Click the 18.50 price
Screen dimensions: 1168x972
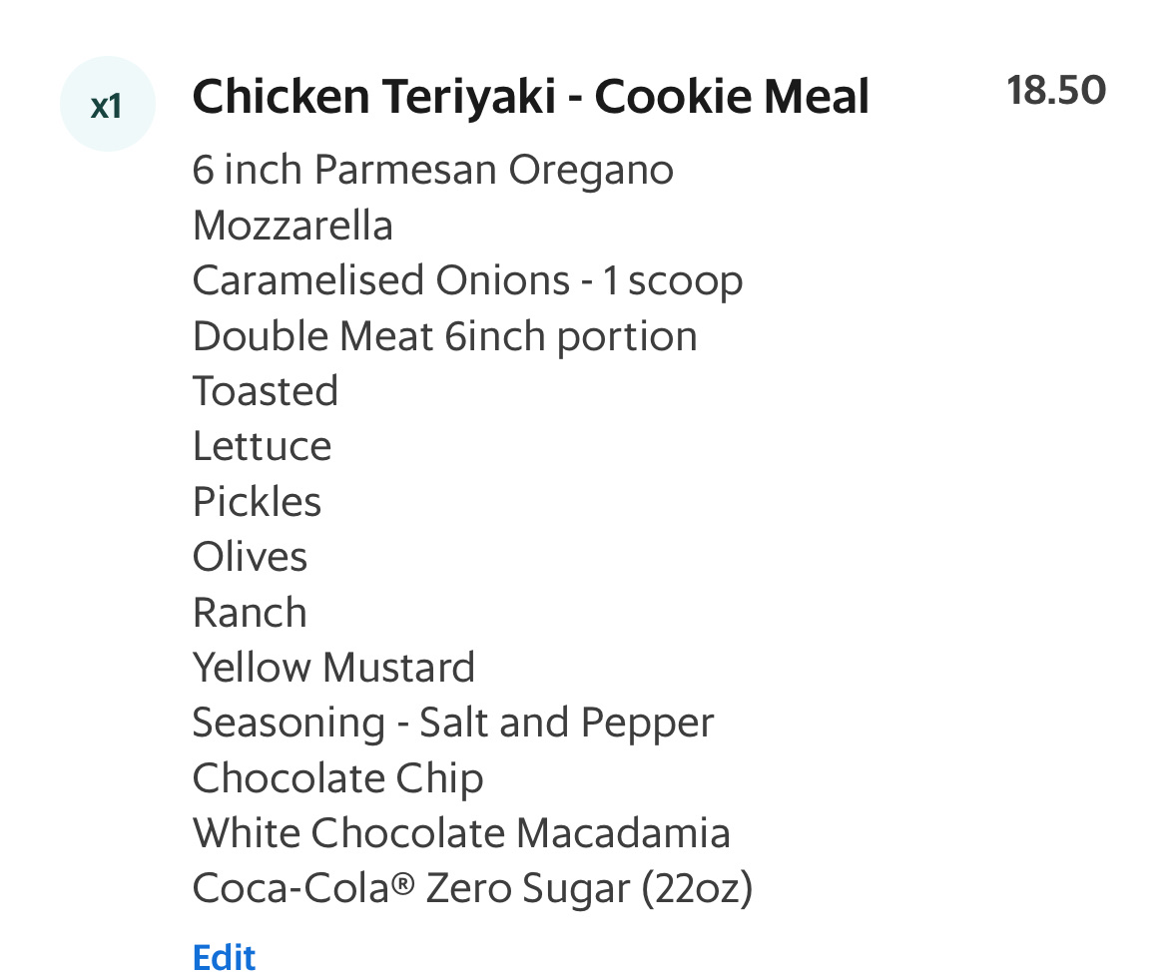(1055, 89)
